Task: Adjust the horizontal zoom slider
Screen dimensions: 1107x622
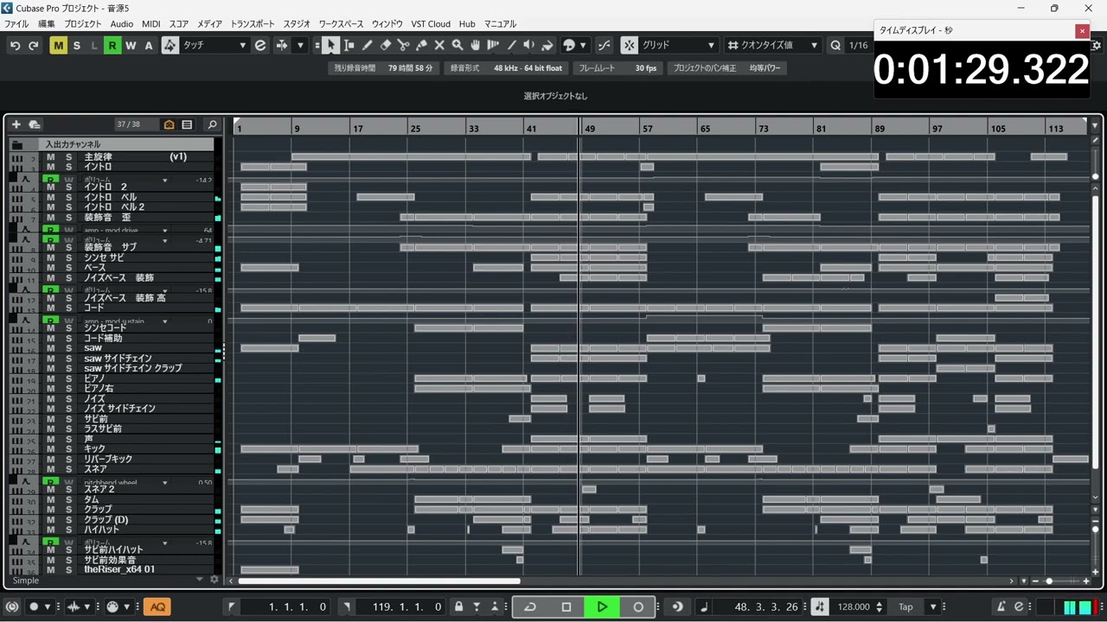Action: 1051,581
